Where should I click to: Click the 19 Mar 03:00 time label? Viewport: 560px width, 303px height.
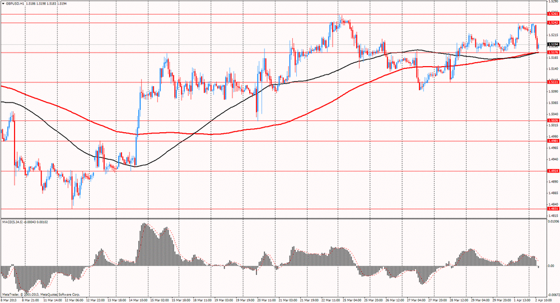(223, 300)
